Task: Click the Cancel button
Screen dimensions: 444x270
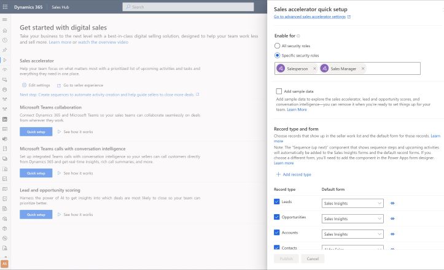Action: 313,259
